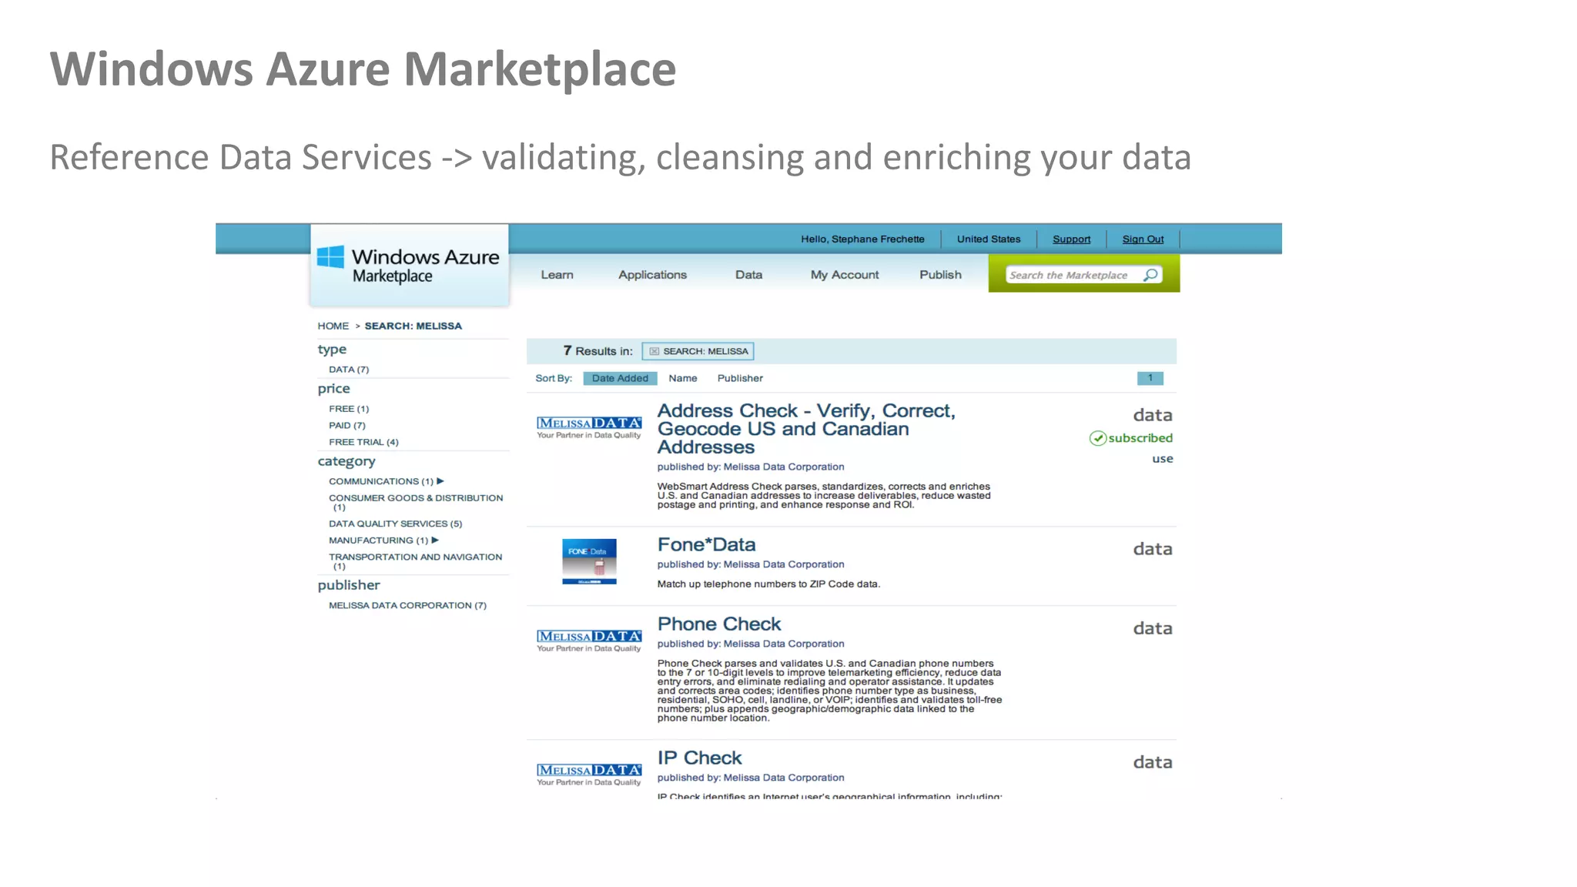1577x887 pixels.
Task: Sort results by Date Added
Action: point(620,378)
